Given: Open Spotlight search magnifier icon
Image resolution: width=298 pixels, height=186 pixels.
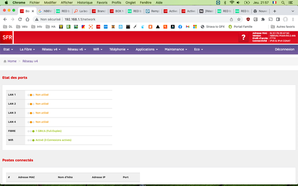Looking at the screenshot, I should coord(283,2).
